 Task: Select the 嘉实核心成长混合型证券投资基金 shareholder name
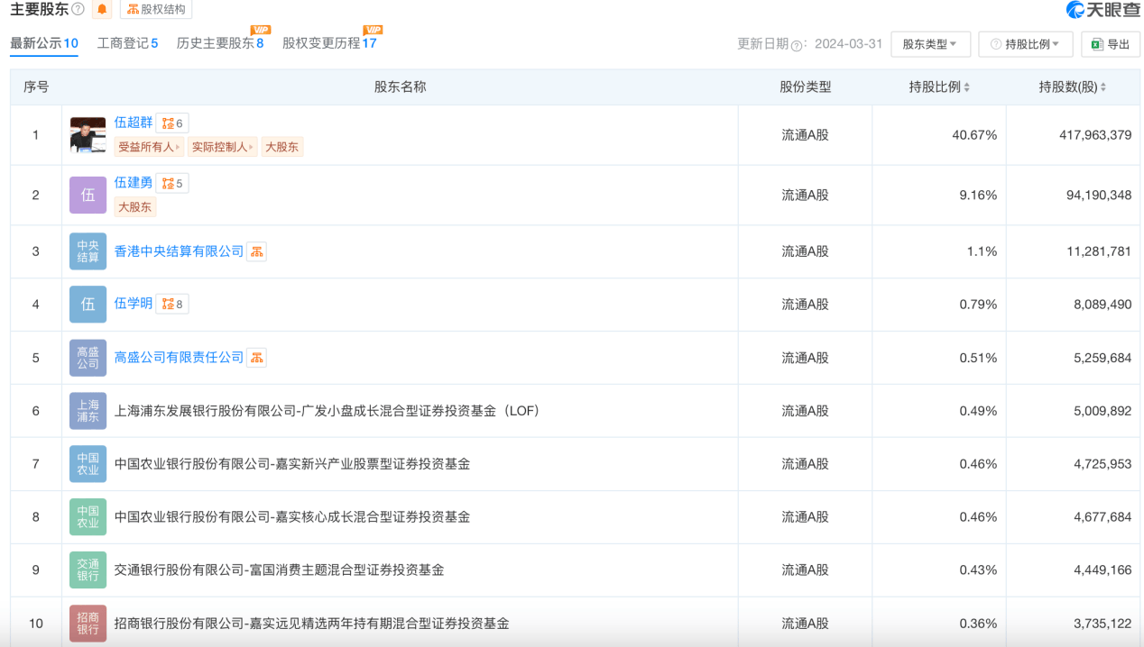click(292, 517)
